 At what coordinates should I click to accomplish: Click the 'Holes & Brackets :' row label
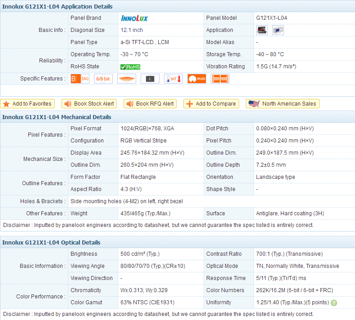(43, 201)
